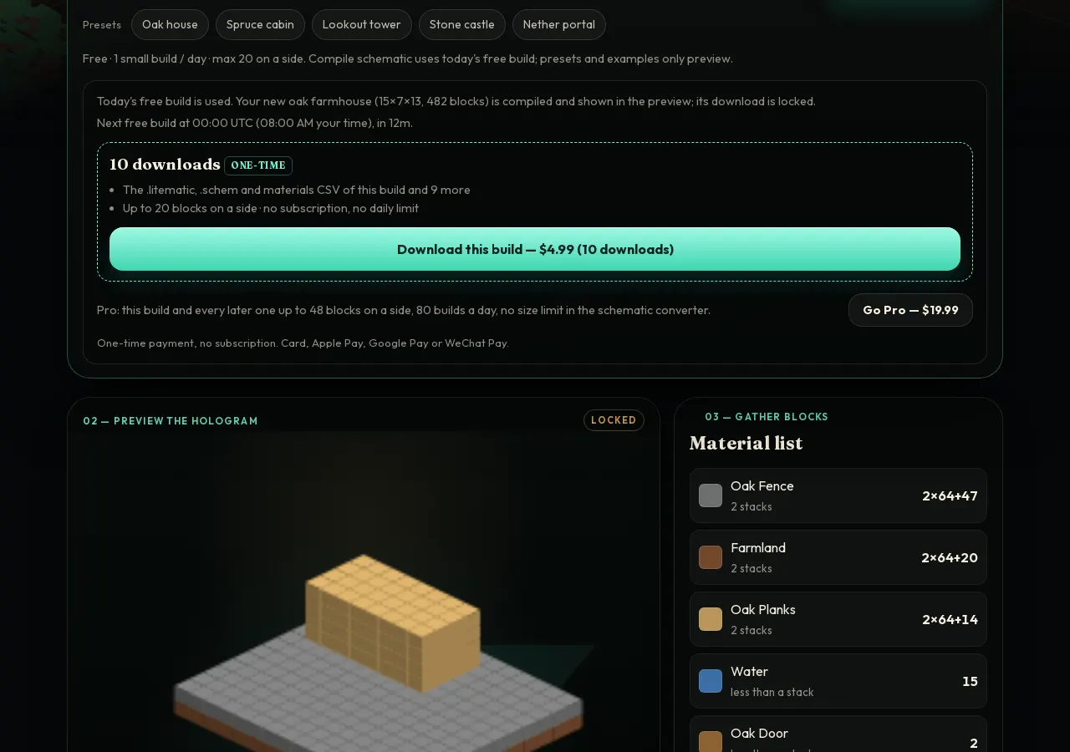Click the Water quantity 15
This screenshot has width=1070, height=752.
click(x=970, y=681)
